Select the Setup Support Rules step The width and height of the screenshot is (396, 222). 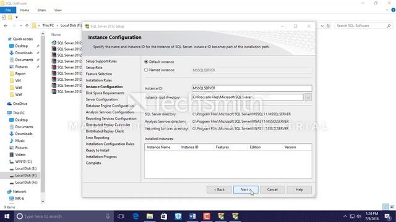(x=101, y=61)
